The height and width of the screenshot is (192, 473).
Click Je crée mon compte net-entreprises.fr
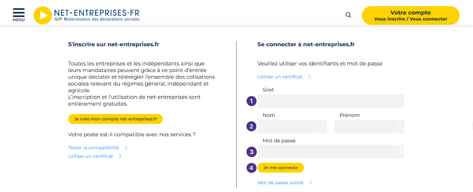[116, 119]
